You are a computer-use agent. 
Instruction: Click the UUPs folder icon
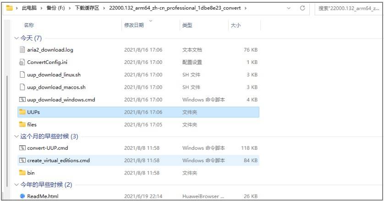point(22,112)
